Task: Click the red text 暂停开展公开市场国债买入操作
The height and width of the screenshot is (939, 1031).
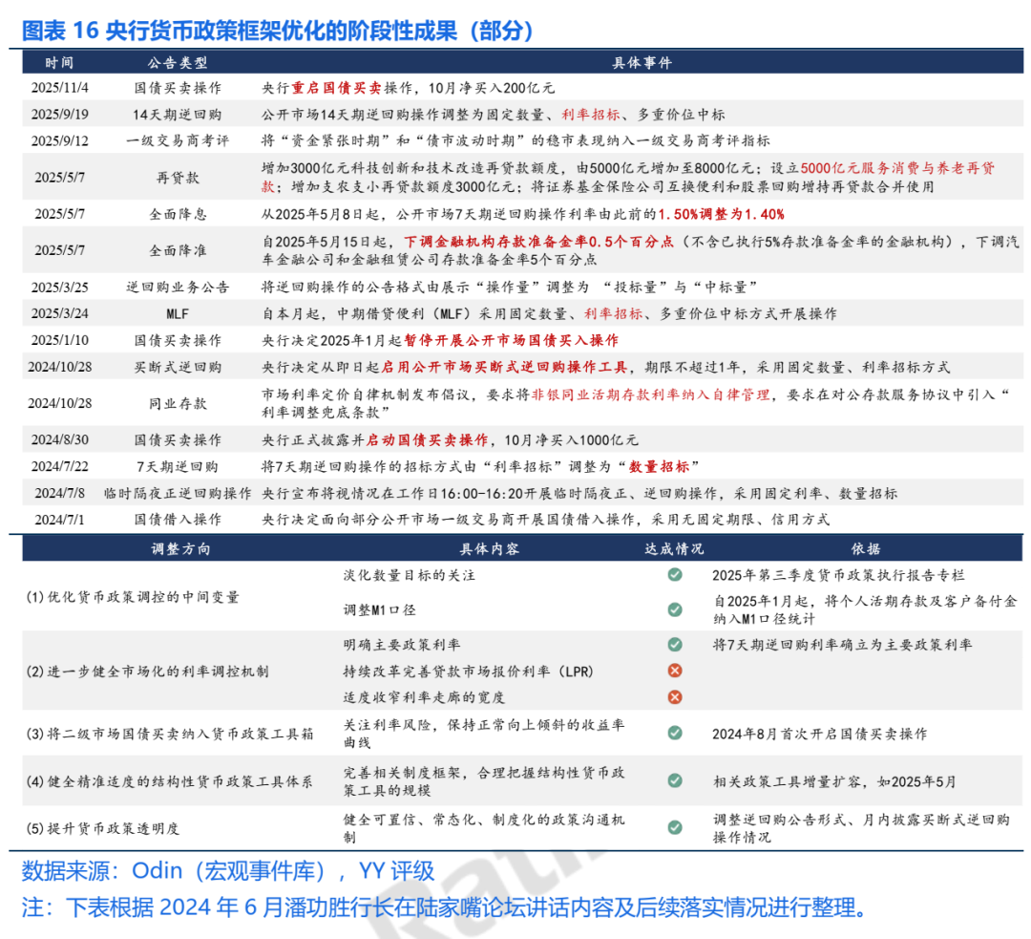Action: 512,340
